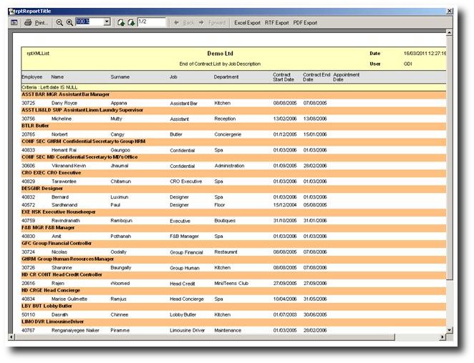This screenshot has height=363, width=474.
Task: Export the report using PDF Export
Action: [305, 23]
